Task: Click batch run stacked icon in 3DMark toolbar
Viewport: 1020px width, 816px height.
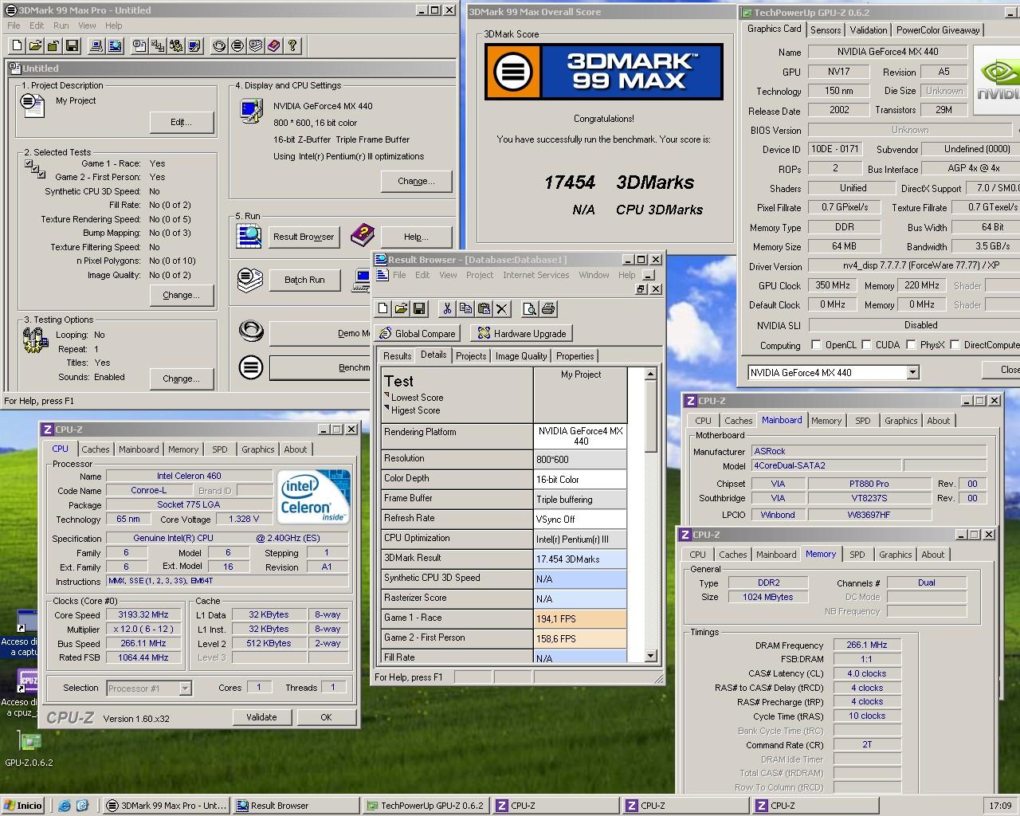Action: click(256, 45)
